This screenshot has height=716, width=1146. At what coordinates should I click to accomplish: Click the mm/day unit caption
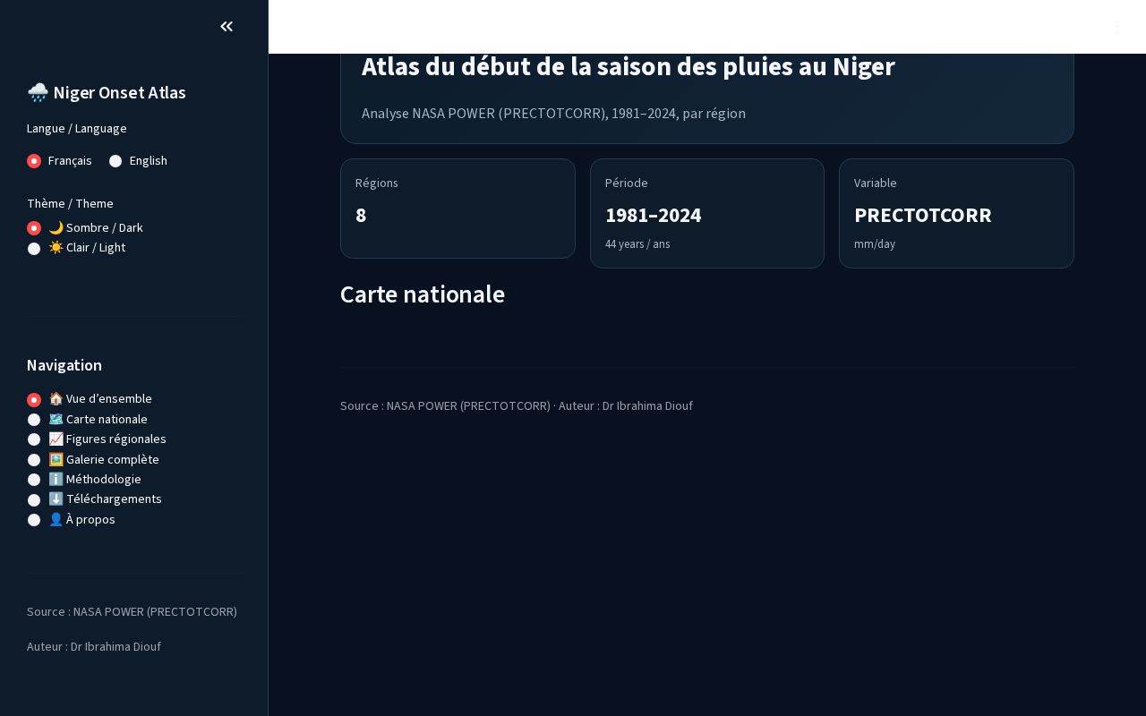pos(875,244)
